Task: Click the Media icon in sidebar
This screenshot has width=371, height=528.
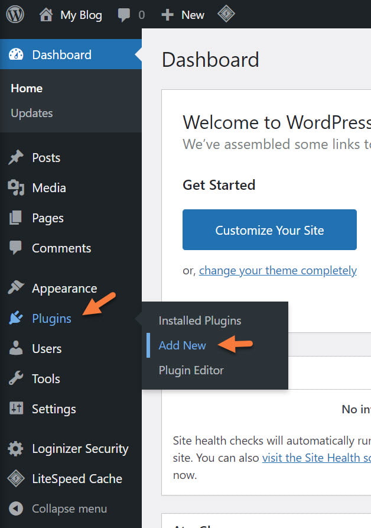Action: point(16,188)
